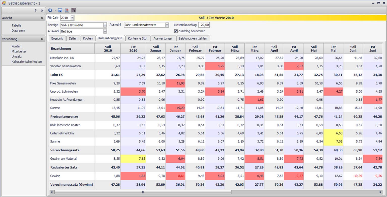Image resolution: width=387 pixels, height=197 pixels.
Task: Pin the side panel with pushpin icon
Action: pos(36,11)
